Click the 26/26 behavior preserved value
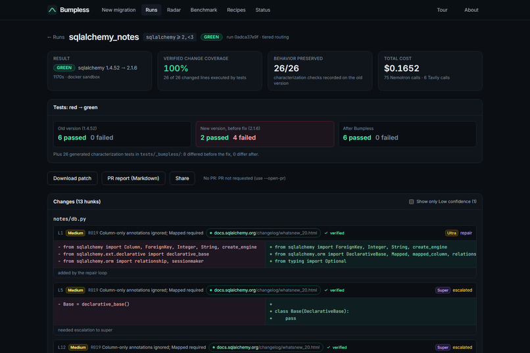 (286, 68)
